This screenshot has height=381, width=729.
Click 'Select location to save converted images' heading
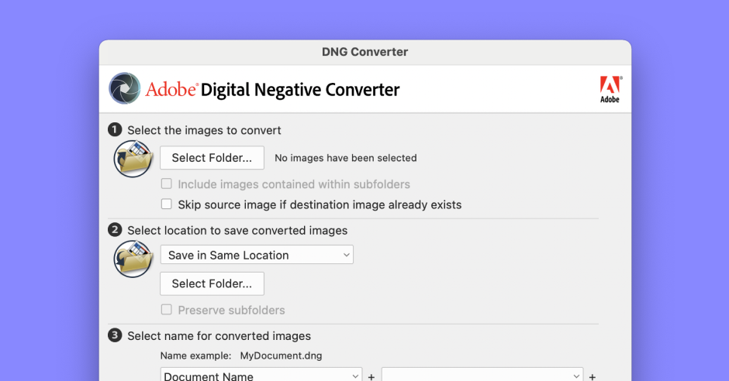pos(237,231)
